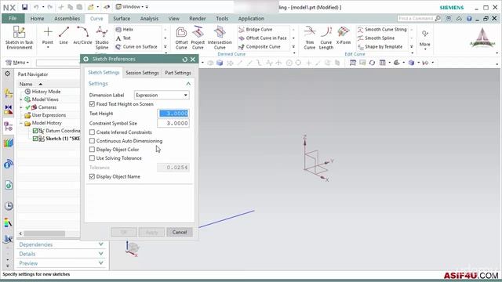The image size is (502, 282).
Task: Open the Window dropdown in title bar
Action: 132,7
